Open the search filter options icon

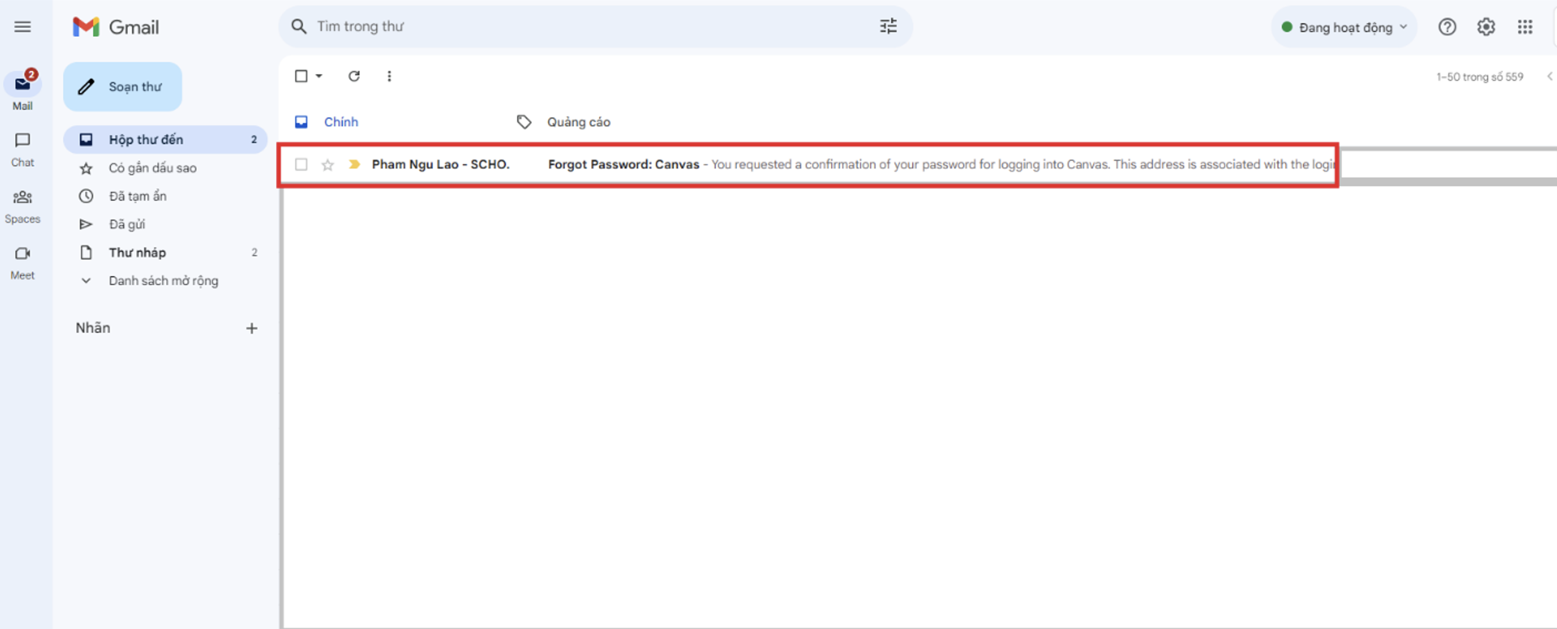(x=888, y=27)
